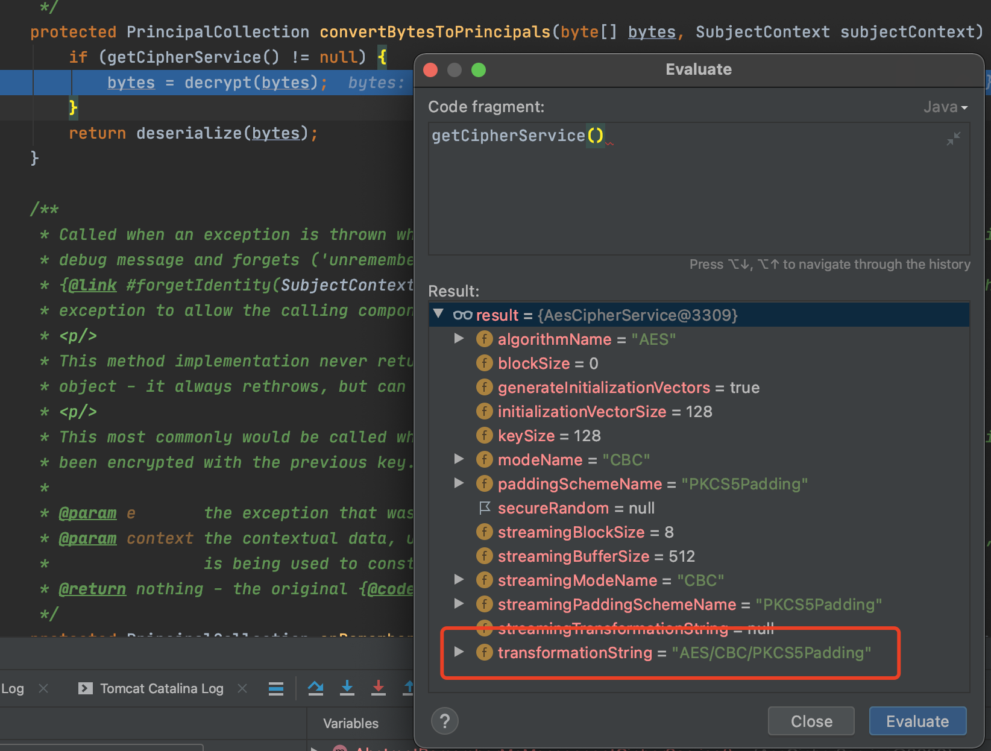Click the transformationString value AES/CBC/PKCS5Padding
The width and height of the screenshot is (991, 751).
[772, 653]
